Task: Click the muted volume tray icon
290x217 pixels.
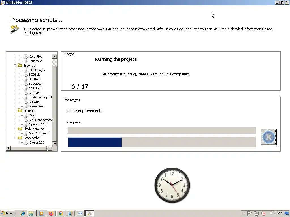Action: click(263, 214)
